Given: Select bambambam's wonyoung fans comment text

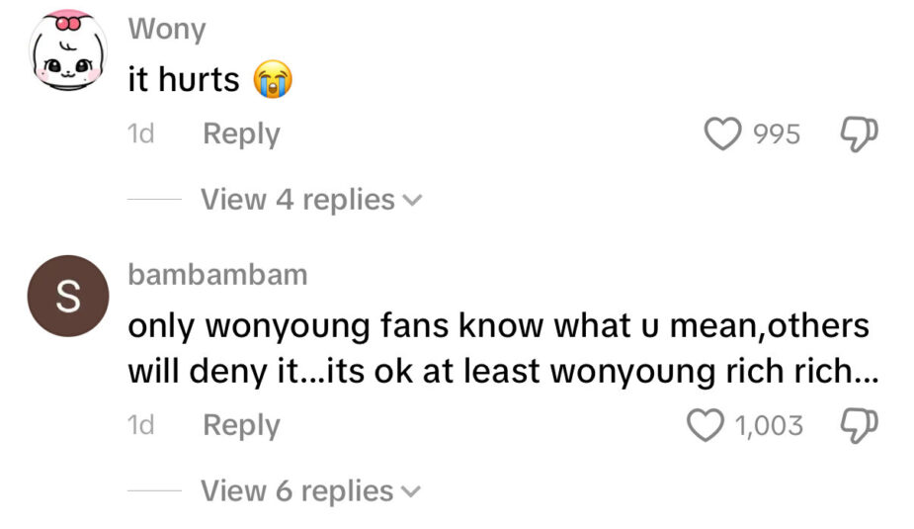Looking at the screenshot, I should click(x=503, y=348).
